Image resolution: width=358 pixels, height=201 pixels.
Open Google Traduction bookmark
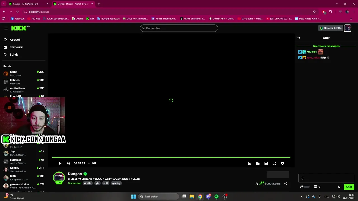point(108,19)
